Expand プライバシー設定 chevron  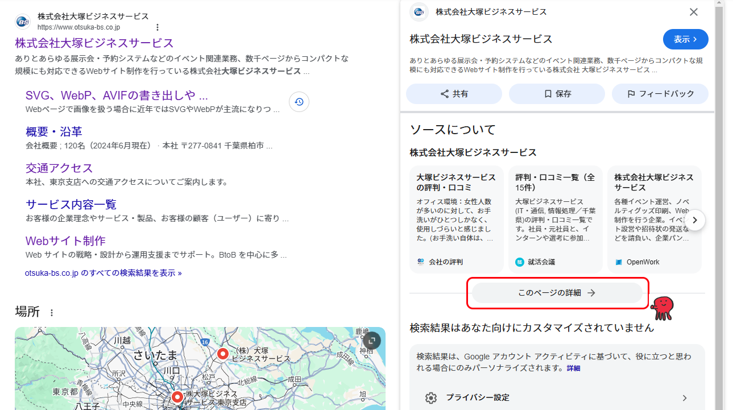[685, 398]
